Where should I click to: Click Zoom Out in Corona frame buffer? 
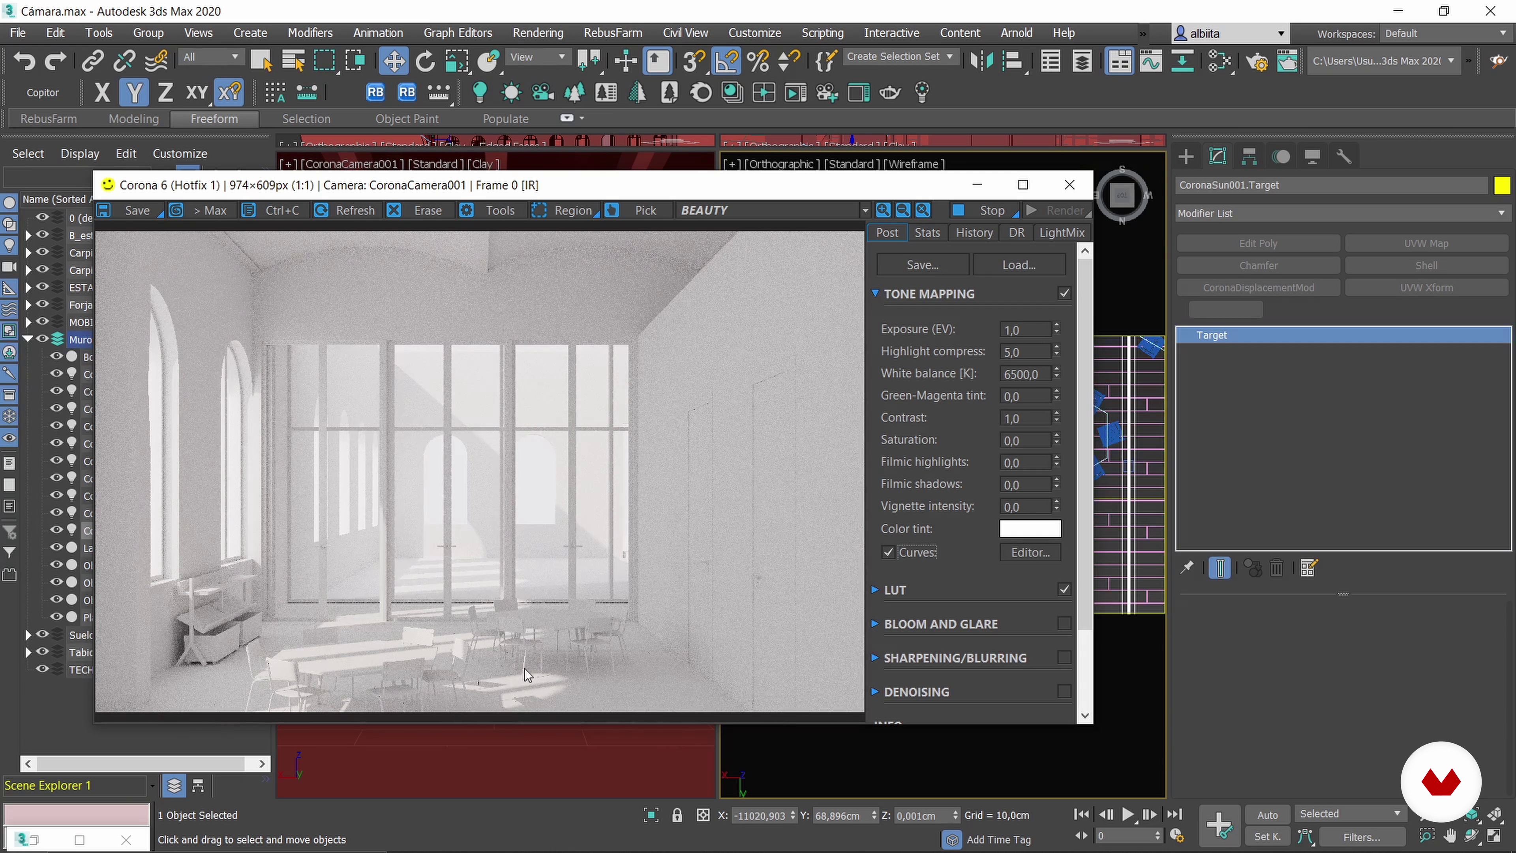903,210
